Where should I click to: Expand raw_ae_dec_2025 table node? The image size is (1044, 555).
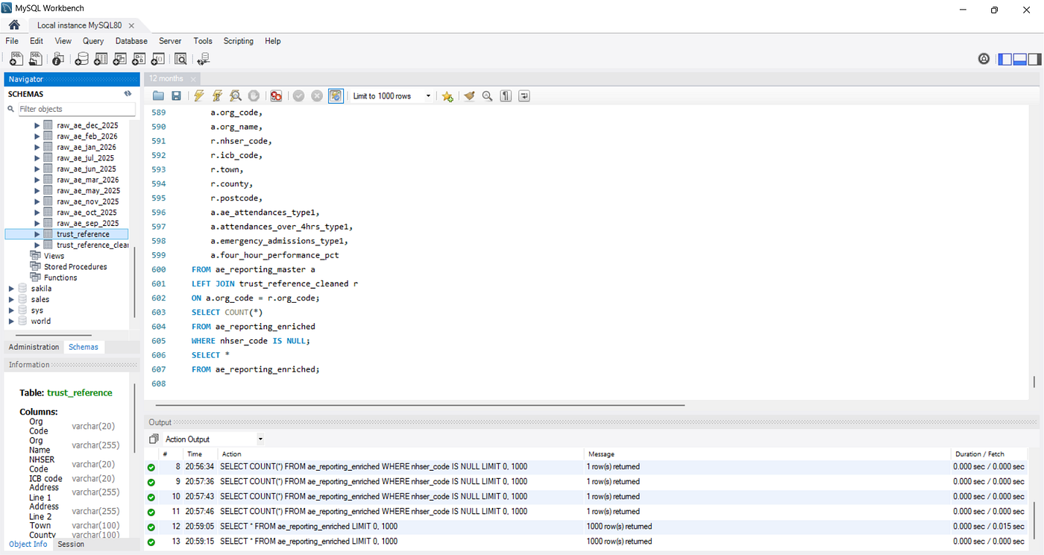pos(37,125)
